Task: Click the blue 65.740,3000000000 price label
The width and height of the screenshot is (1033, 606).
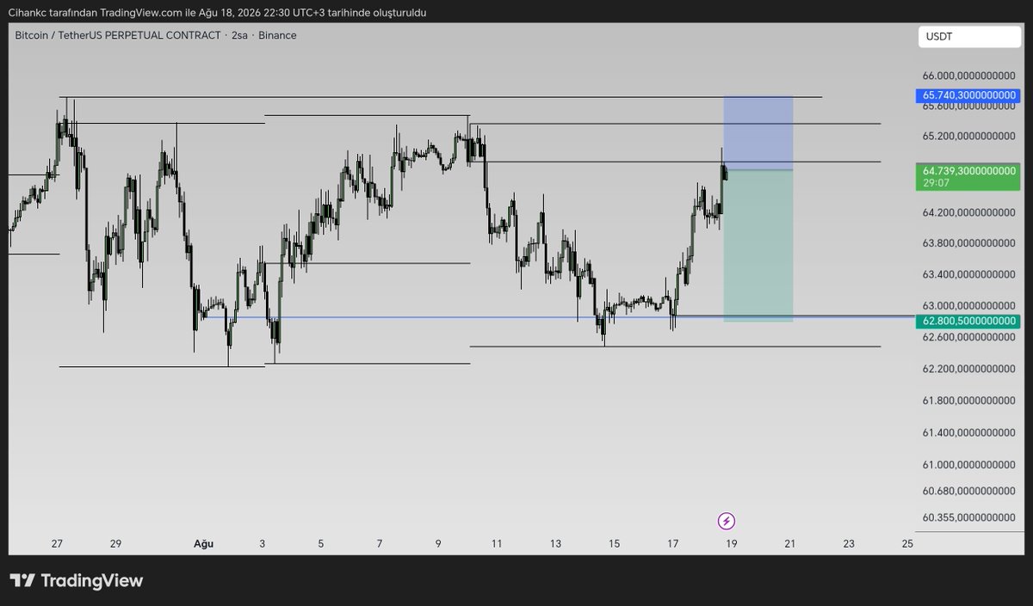Action: point(969,95)
